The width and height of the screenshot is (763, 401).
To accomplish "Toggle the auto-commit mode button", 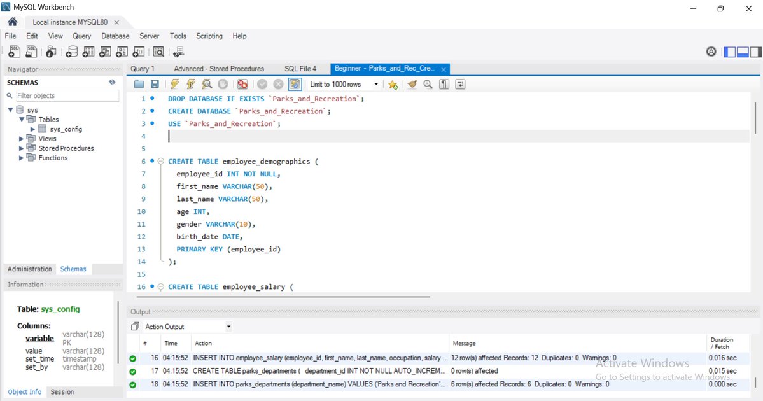I will pos(295,84).
